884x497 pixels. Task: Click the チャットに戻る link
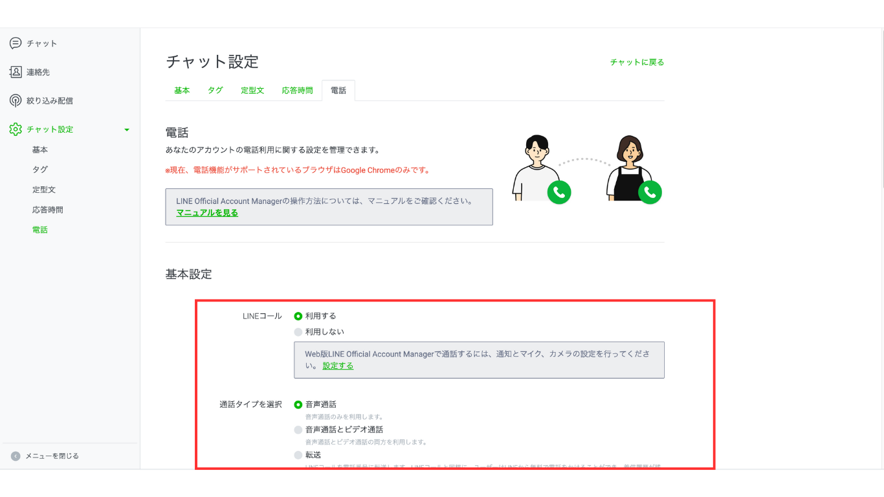click(637, 62)
